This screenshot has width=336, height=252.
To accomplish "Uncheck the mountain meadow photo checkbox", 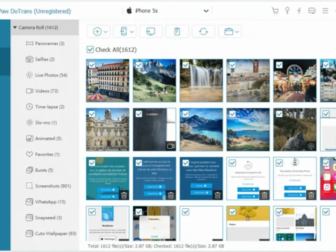I will pos(139,65).
